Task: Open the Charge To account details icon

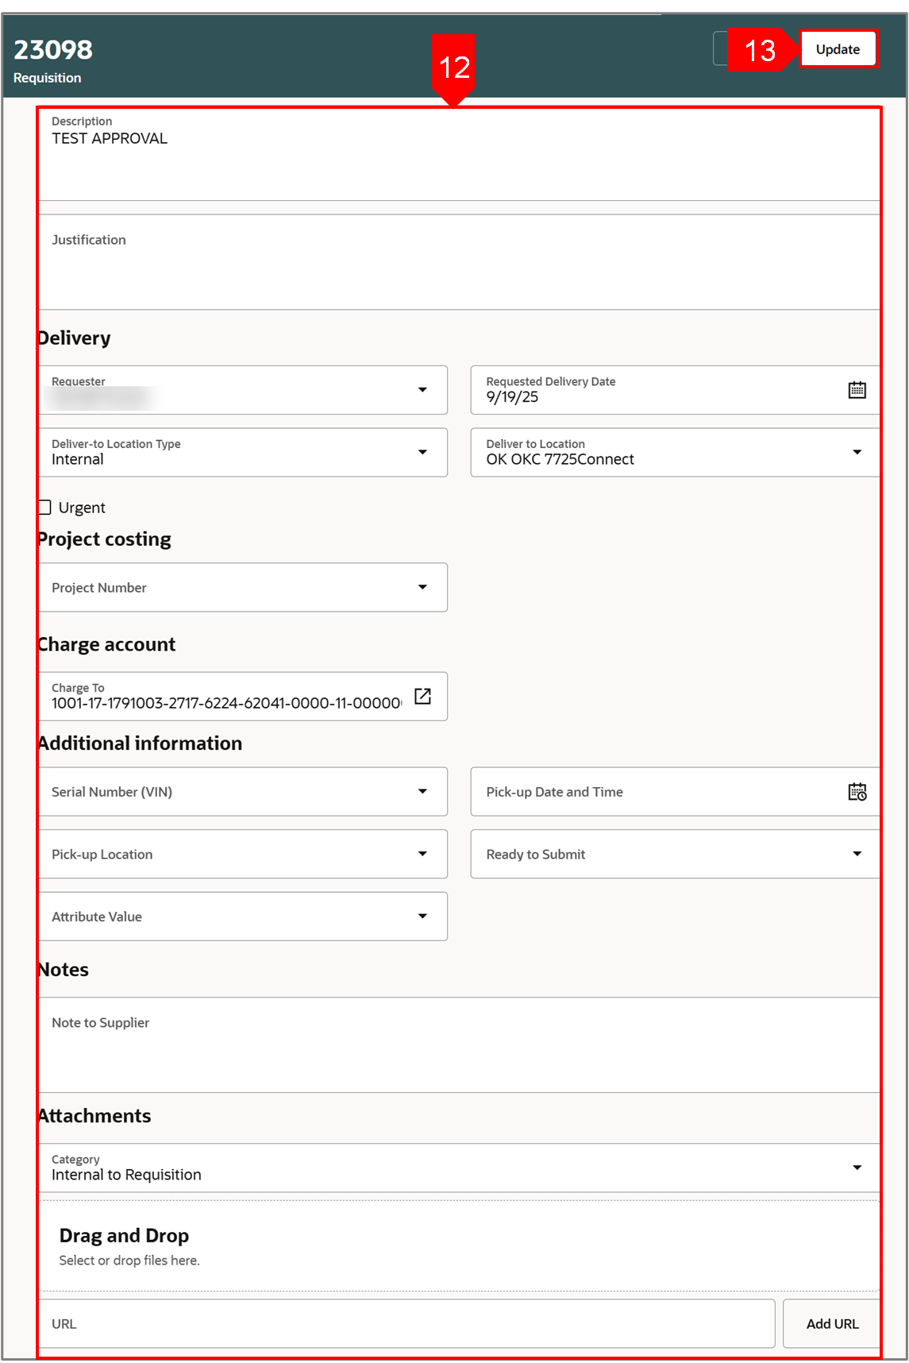Action: [x=422, y=697]
